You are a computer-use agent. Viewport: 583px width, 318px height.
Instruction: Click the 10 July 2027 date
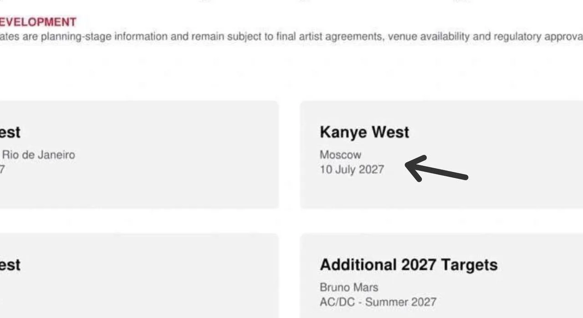(352, 169)
